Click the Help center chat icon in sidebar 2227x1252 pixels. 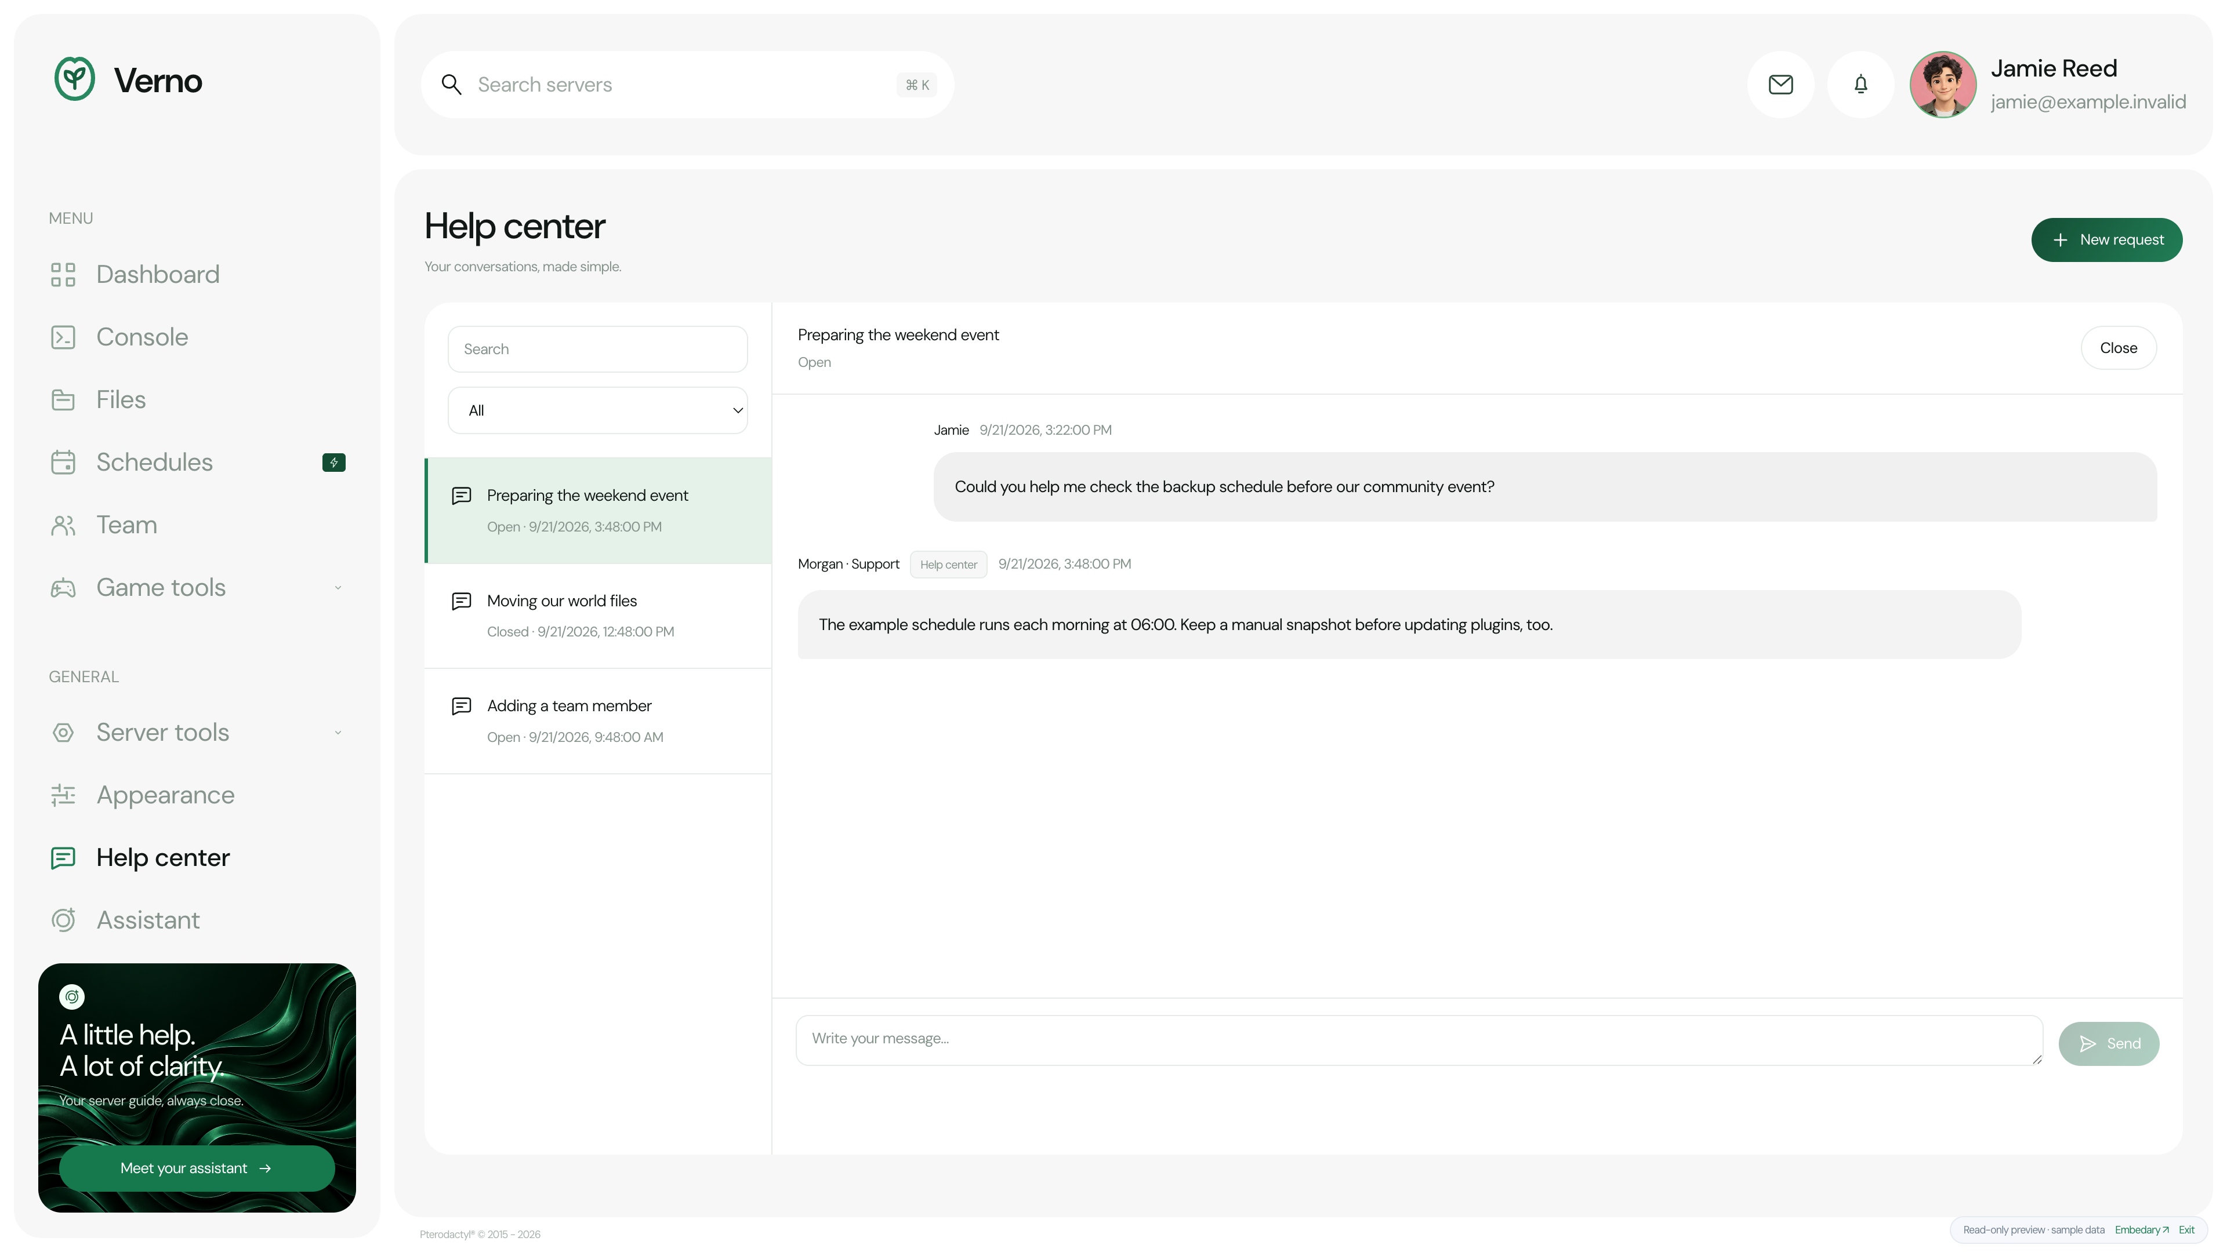[63, 858]
